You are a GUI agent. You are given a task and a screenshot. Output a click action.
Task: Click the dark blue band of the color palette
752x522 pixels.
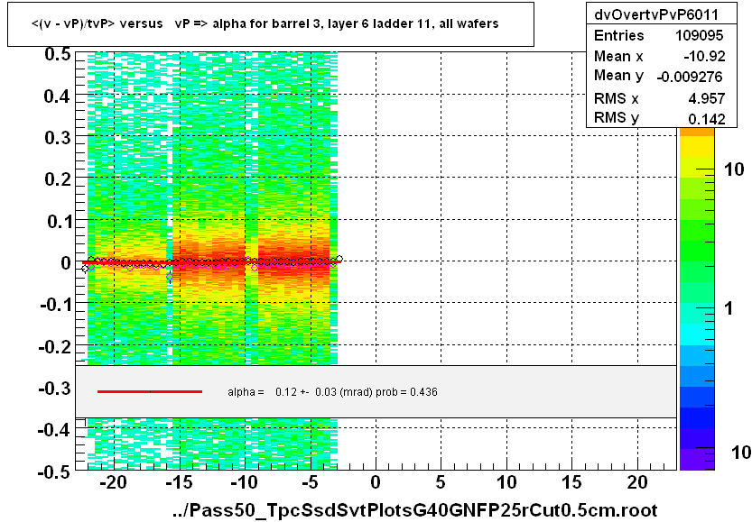pyautogui.click(x=697, y=417)
